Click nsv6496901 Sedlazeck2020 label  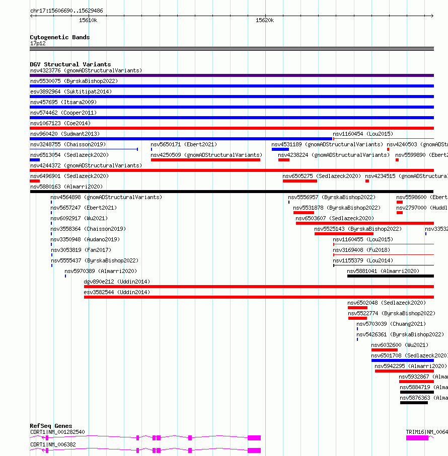[69, 176]
